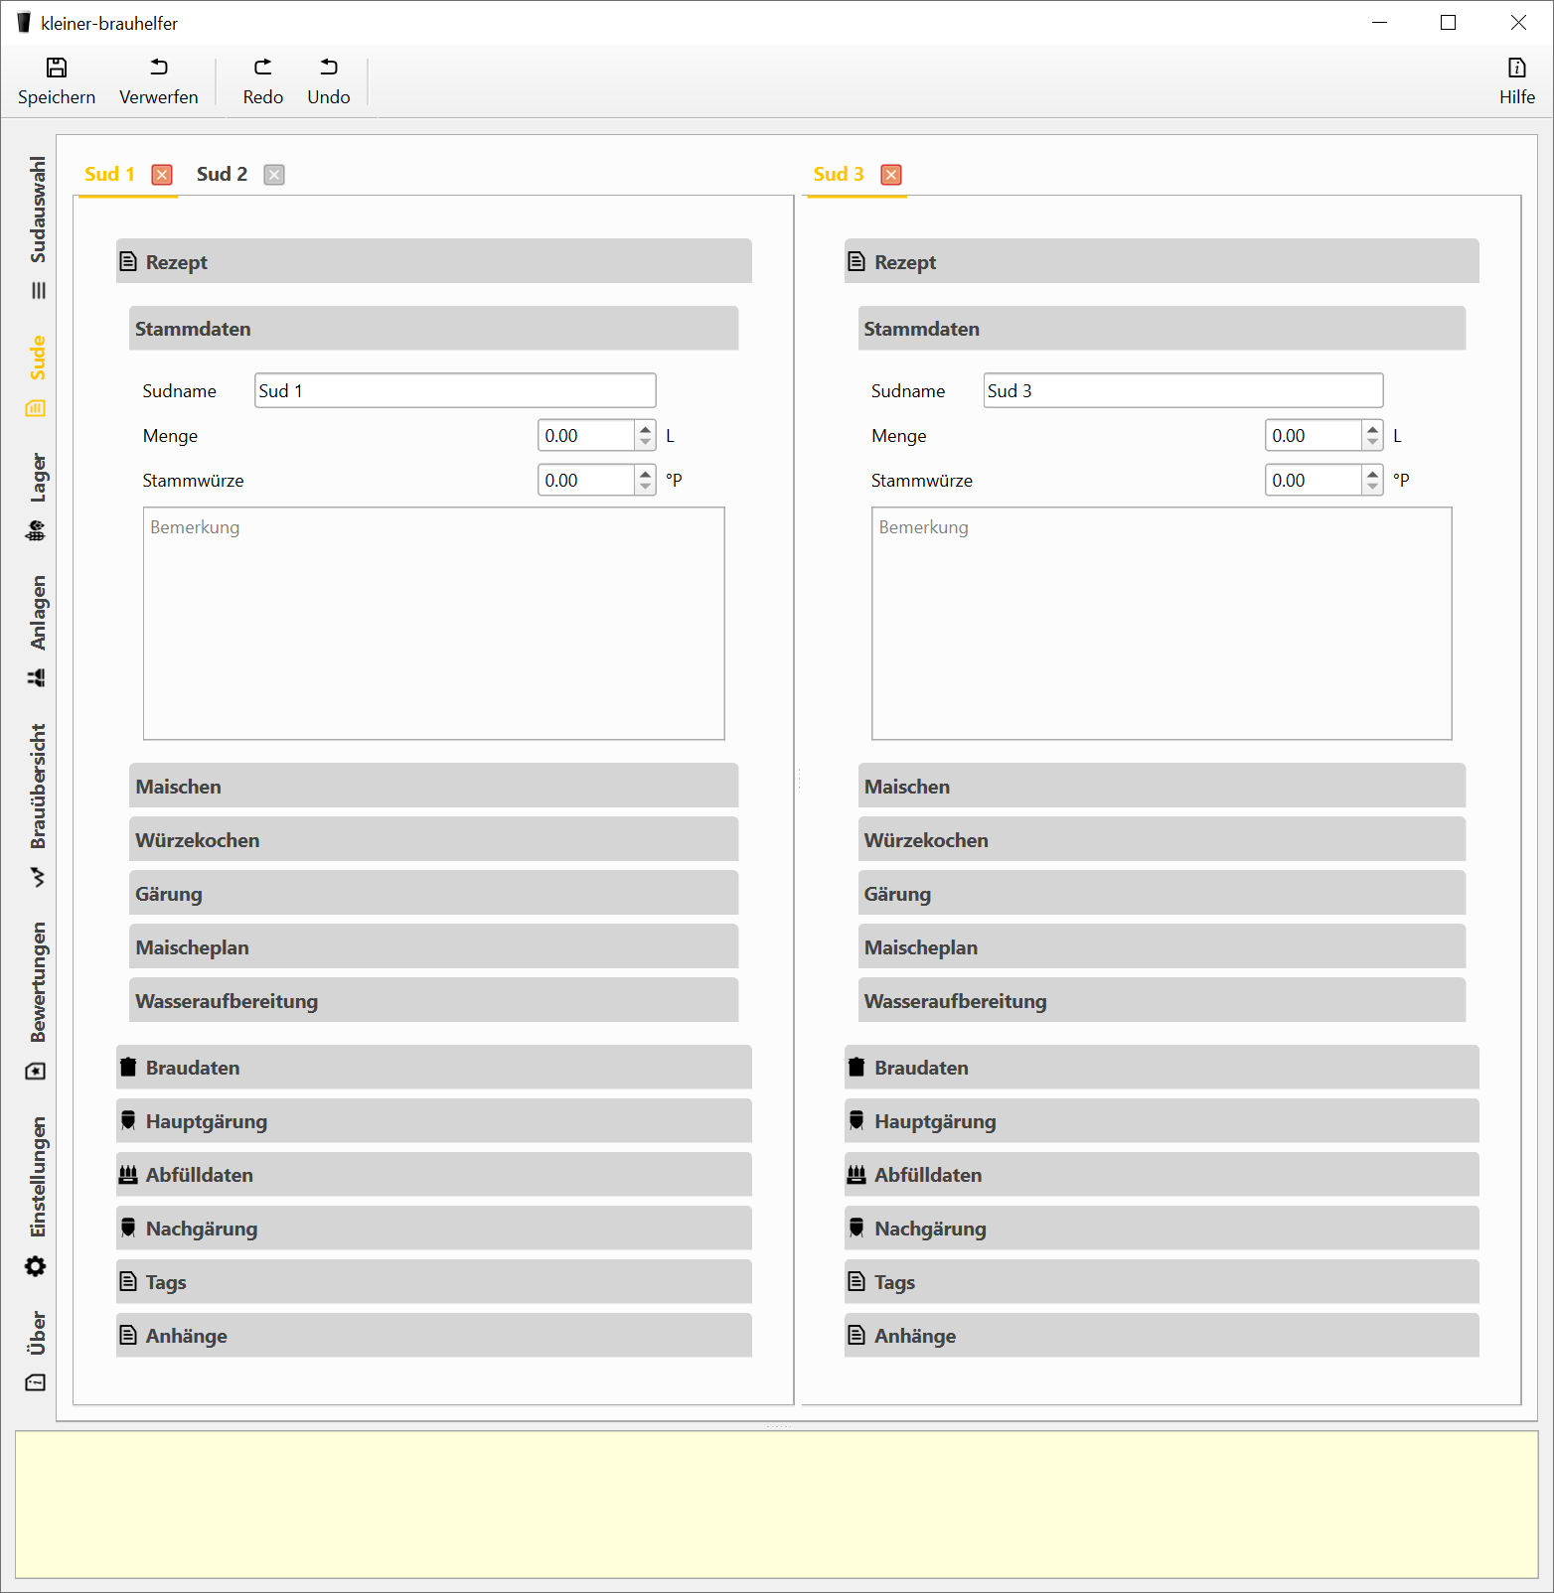Collapse the Rezept section in Sud 1 pane
The height and width of the screenshot is (1593, 1554).
click(x=433, y=262)
